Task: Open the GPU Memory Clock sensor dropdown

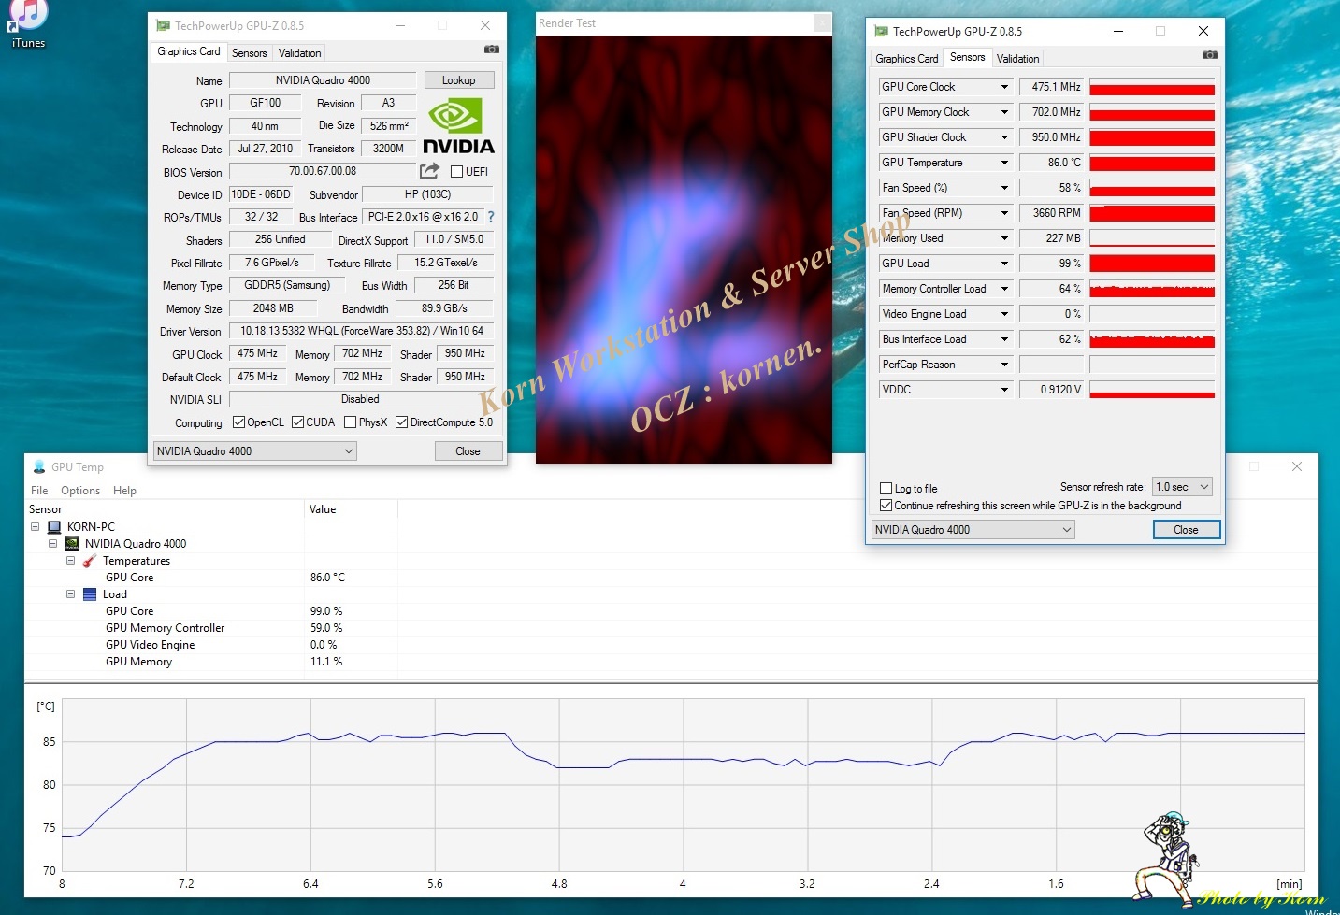Action: 1005,112
